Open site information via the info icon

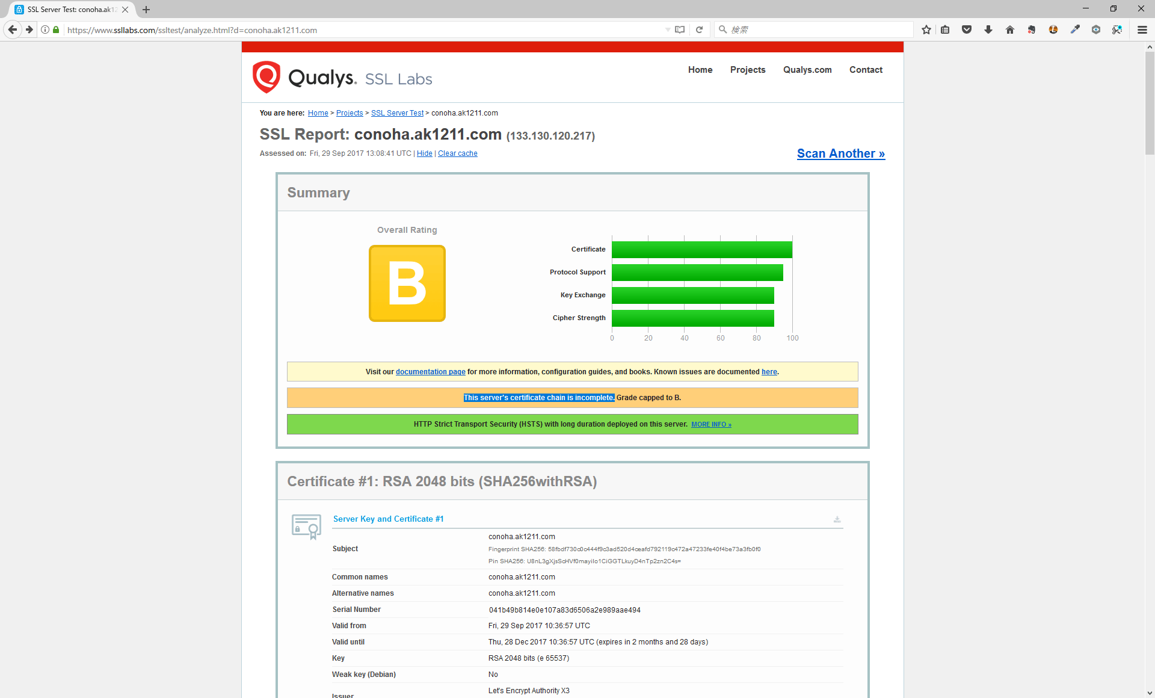[x=45, y=29]
